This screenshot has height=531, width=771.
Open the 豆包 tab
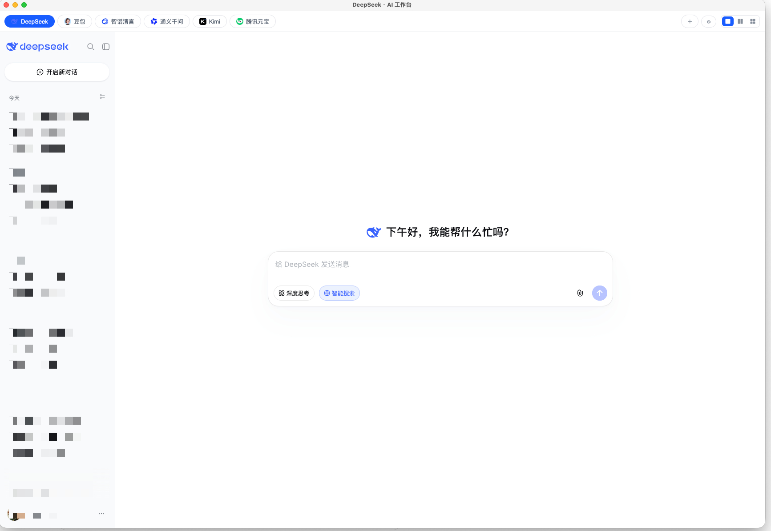click(x=75, y=21)
